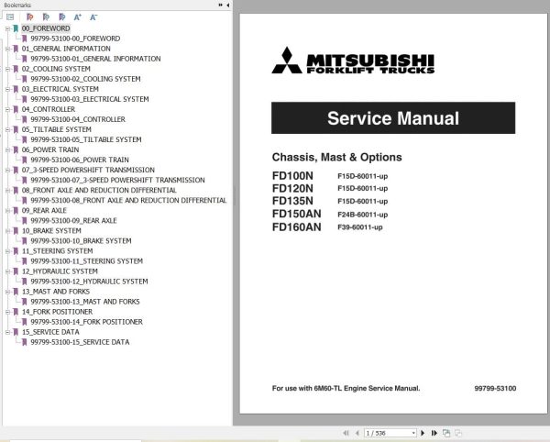Click the double-arrow expand panel icon in Bookmarks header

point(220,5)
